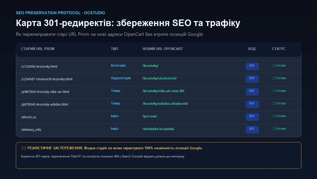Click the old URL /about_us
Screen dimensions: 317x179
(29, 117)
